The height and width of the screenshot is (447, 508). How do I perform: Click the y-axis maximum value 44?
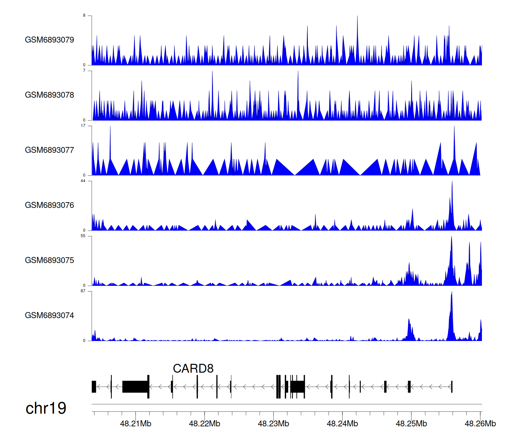point(83,181)
